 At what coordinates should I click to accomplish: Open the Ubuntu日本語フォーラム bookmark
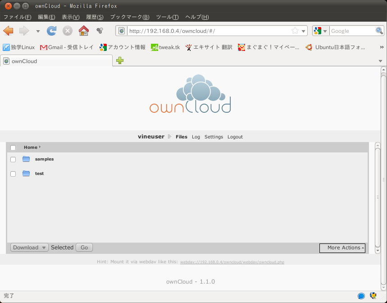point(335,47)
